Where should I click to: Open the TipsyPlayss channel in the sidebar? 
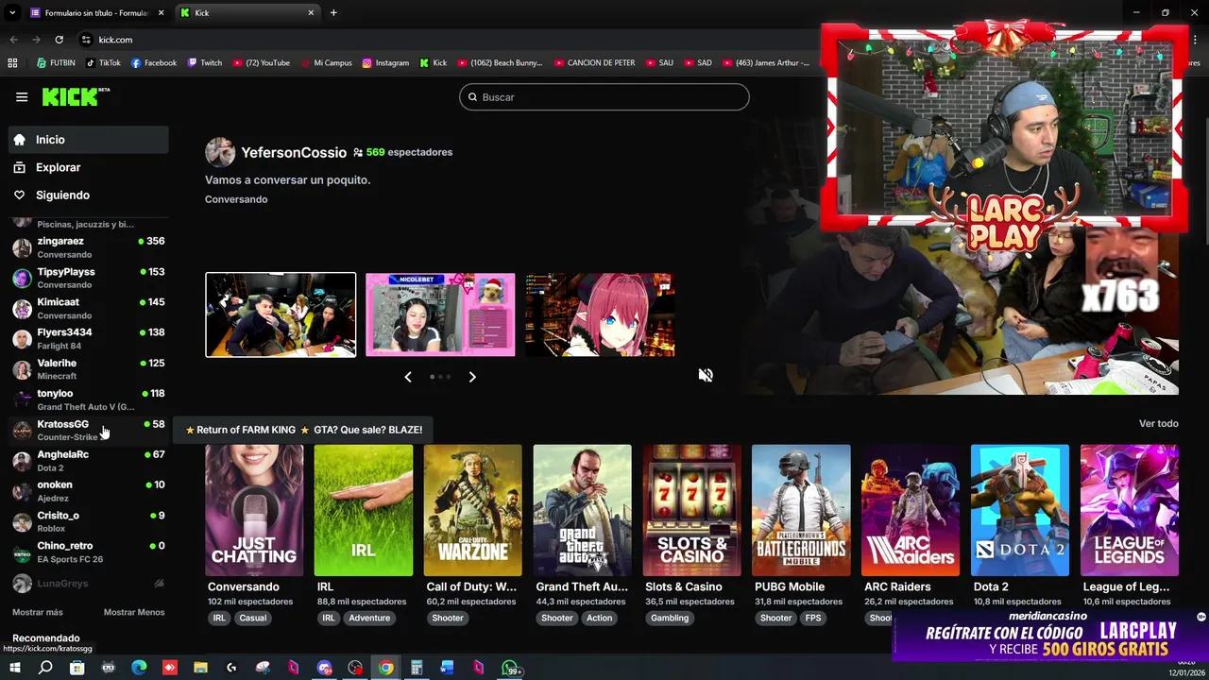[x=89, y=278]
